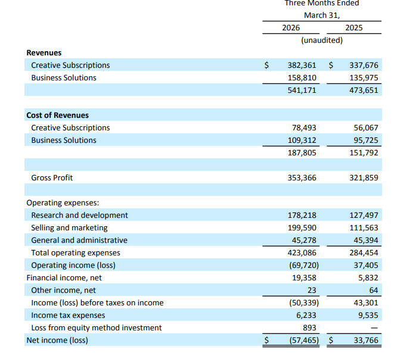The height and width of the screenshot is (353, 419).
Task: Click 2025 Creative Subscriptions revenue 337,676
Action: (x=364, y=65)
